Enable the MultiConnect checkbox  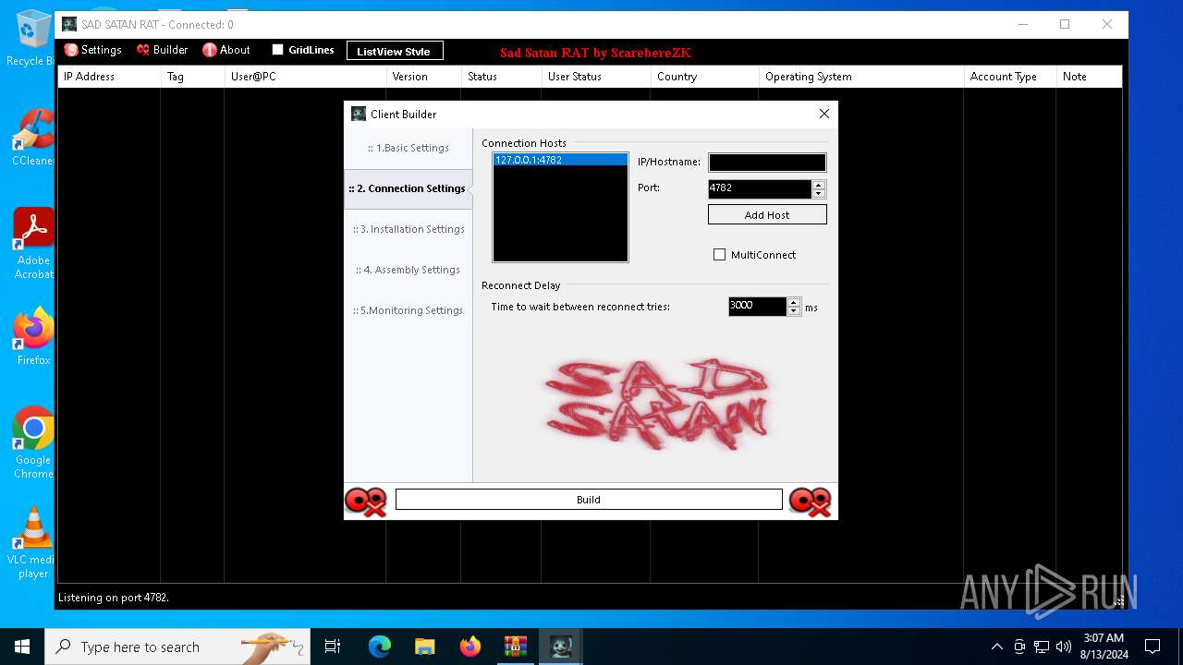click(719, 255)
